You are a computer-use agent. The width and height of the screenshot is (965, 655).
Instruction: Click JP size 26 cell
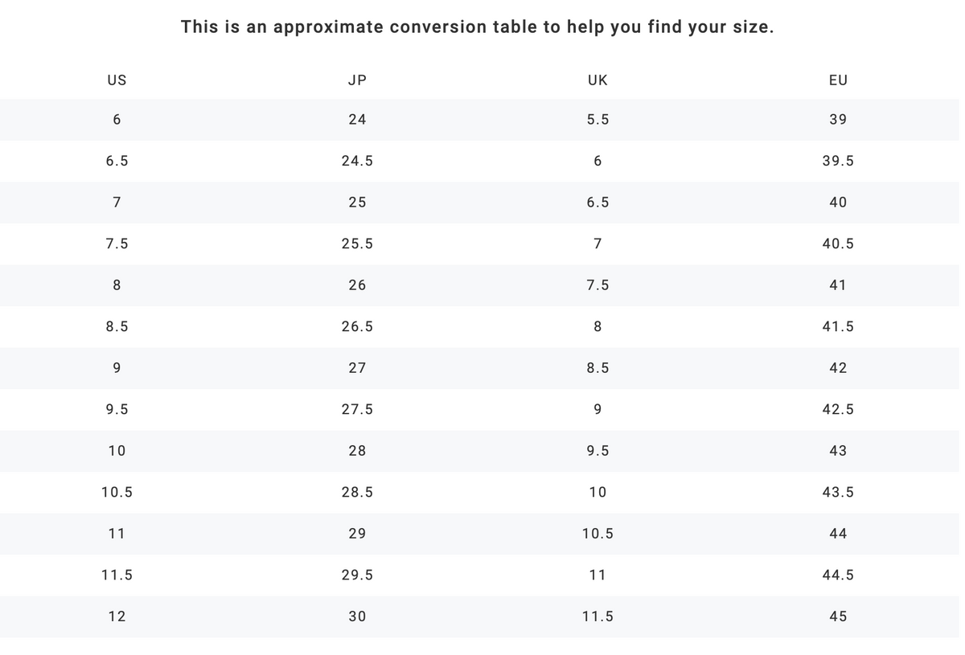[x=357, y=285]
